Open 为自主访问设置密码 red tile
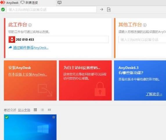The image size is (166, 140). (x=85, y=81)
